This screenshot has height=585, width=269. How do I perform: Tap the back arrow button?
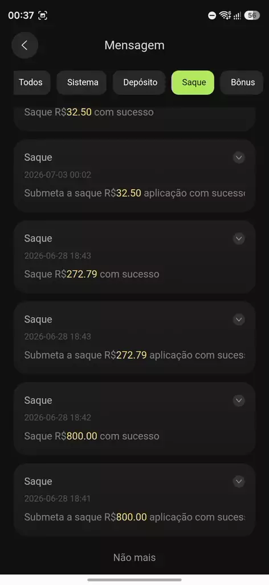[25, 45]
